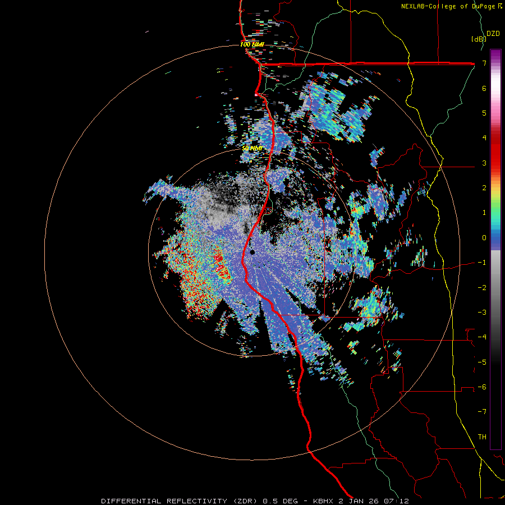
Task: Click the DIFFERENTIAL REFLECTIVITY (ZDR) title text
Action: tap(180, 501)
